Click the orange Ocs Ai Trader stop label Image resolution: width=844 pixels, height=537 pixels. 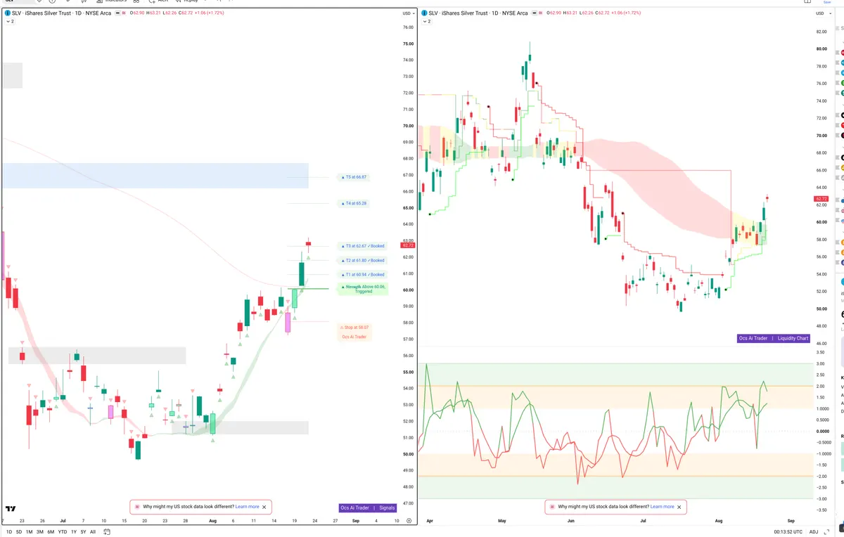coord(354,337)
